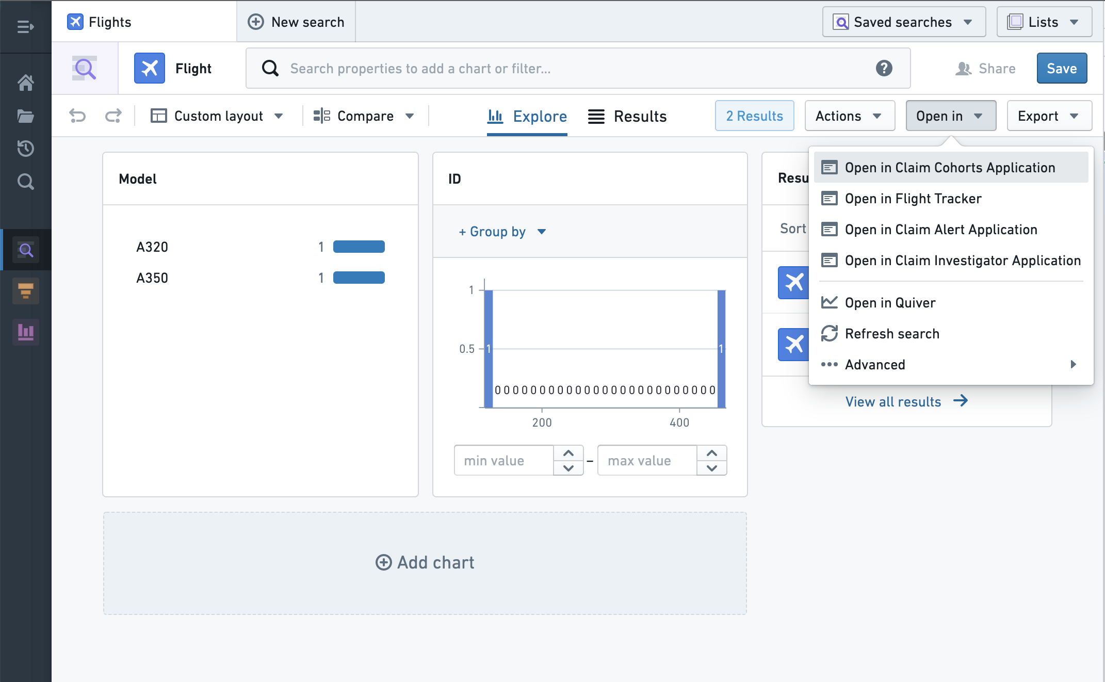Screen dimensions: 1105x682
Task: Select Open in Quiver menu item
Action: pyautogui.click(x=951, y=303)
